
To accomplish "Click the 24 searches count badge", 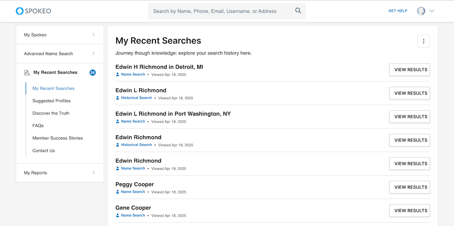I will (x=93, y=73).
